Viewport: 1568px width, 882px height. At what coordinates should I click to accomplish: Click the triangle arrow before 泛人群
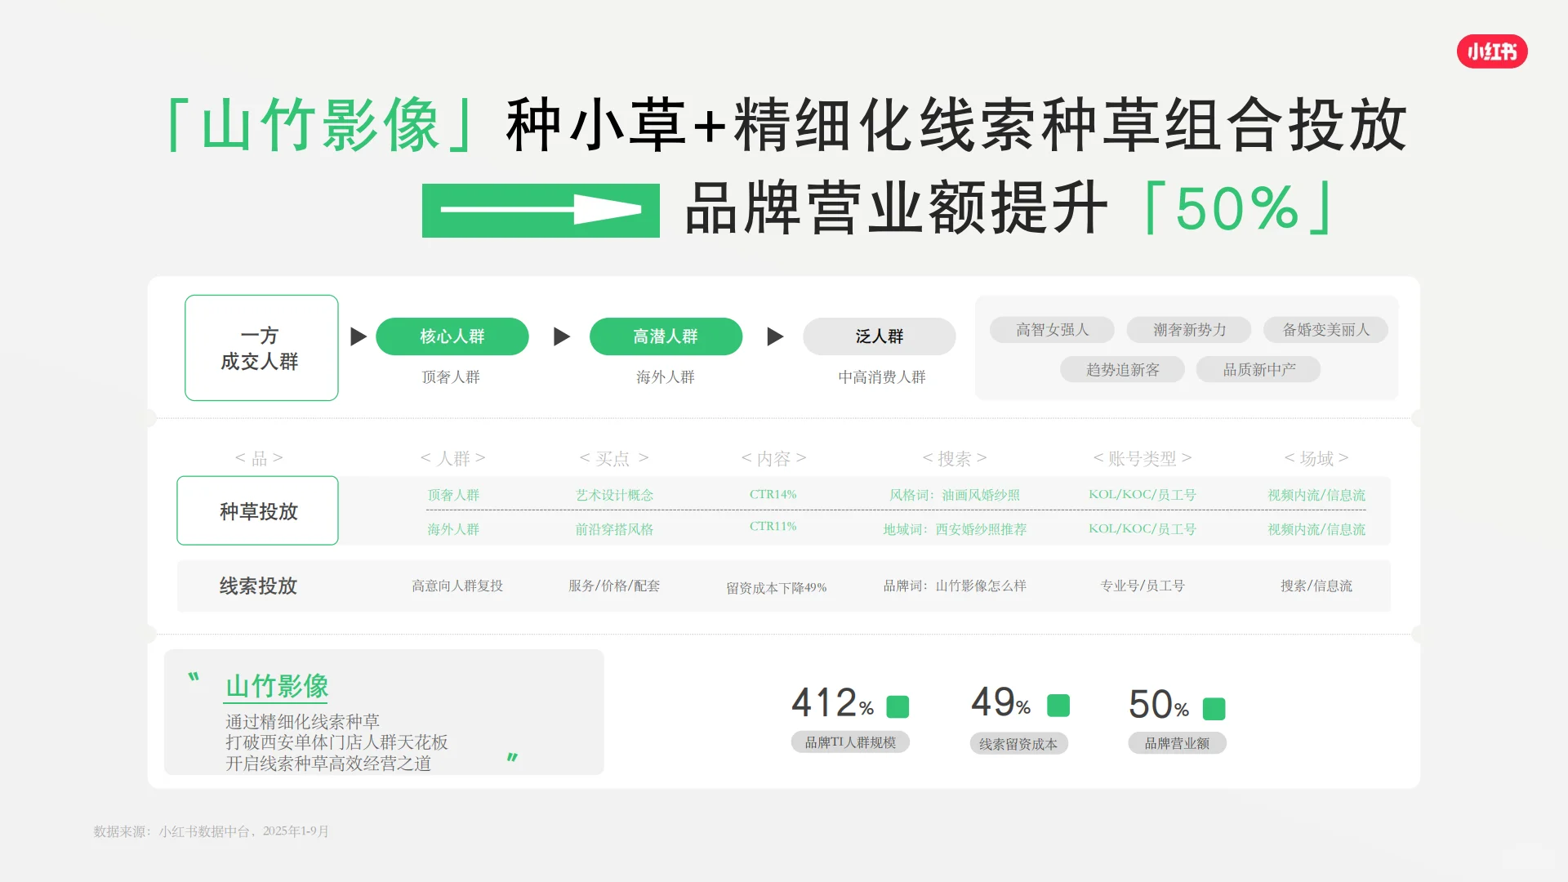click(774, 336)
